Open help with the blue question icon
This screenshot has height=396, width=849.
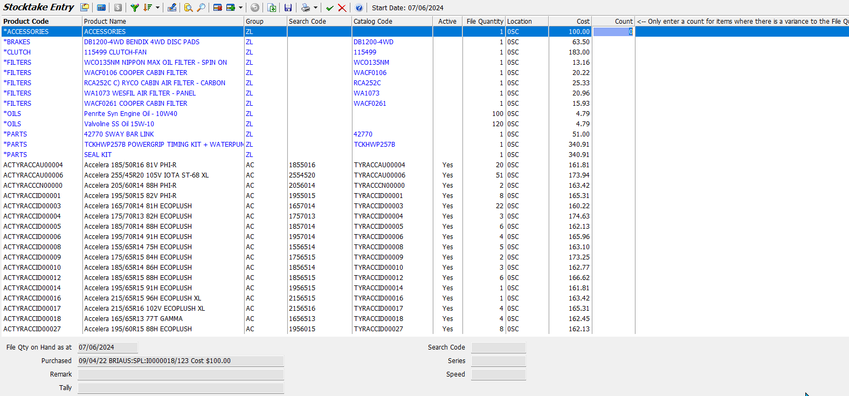[x=359, y=8]
